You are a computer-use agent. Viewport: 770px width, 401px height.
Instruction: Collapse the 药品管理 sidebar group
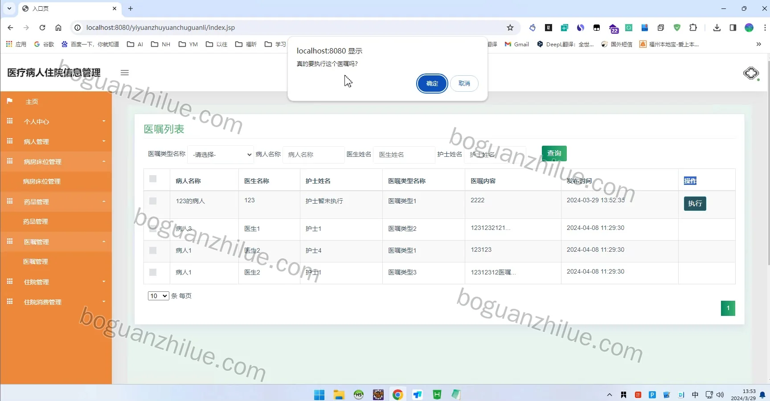pos(56,201)
